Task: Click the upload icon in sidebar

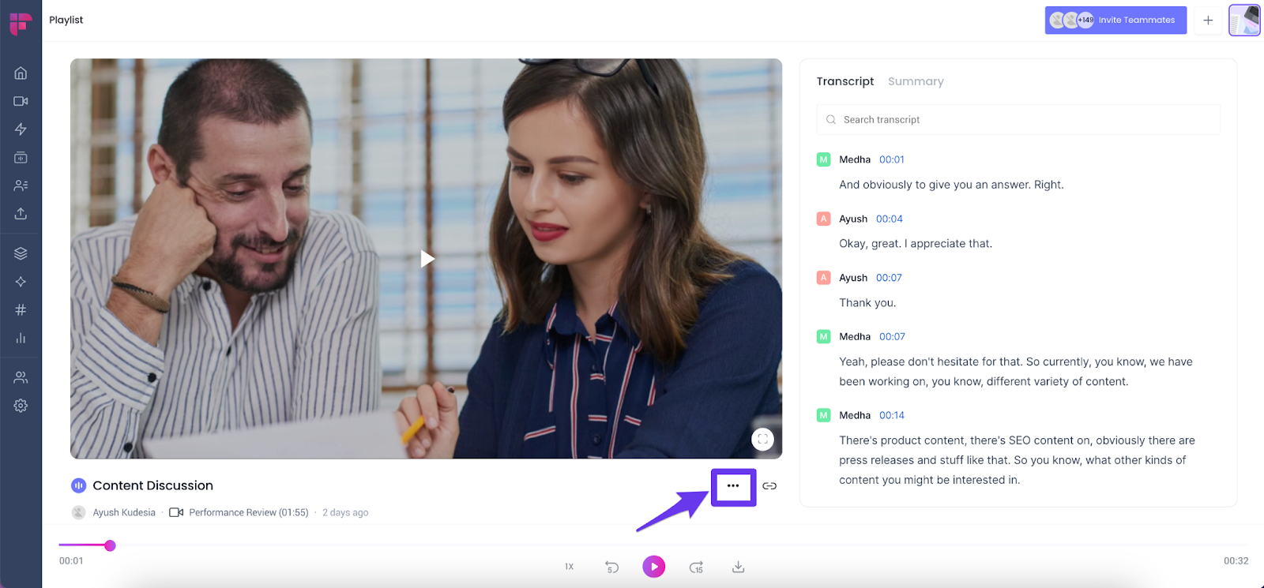Action: coord(21,214)
